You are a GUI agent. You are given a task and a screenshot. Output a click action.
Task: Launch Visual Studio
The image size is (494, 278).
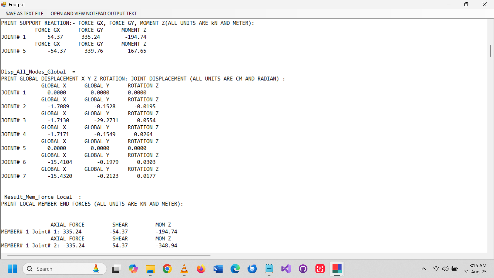pos(286,269)
